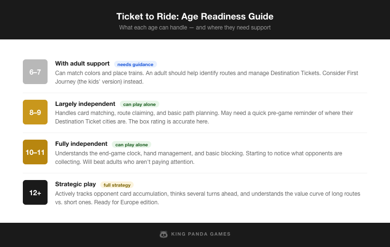This screenshot has height=247, width=390.
Task: Click description starting 'Understands the end-game clock'
Action: click(198, 158)
